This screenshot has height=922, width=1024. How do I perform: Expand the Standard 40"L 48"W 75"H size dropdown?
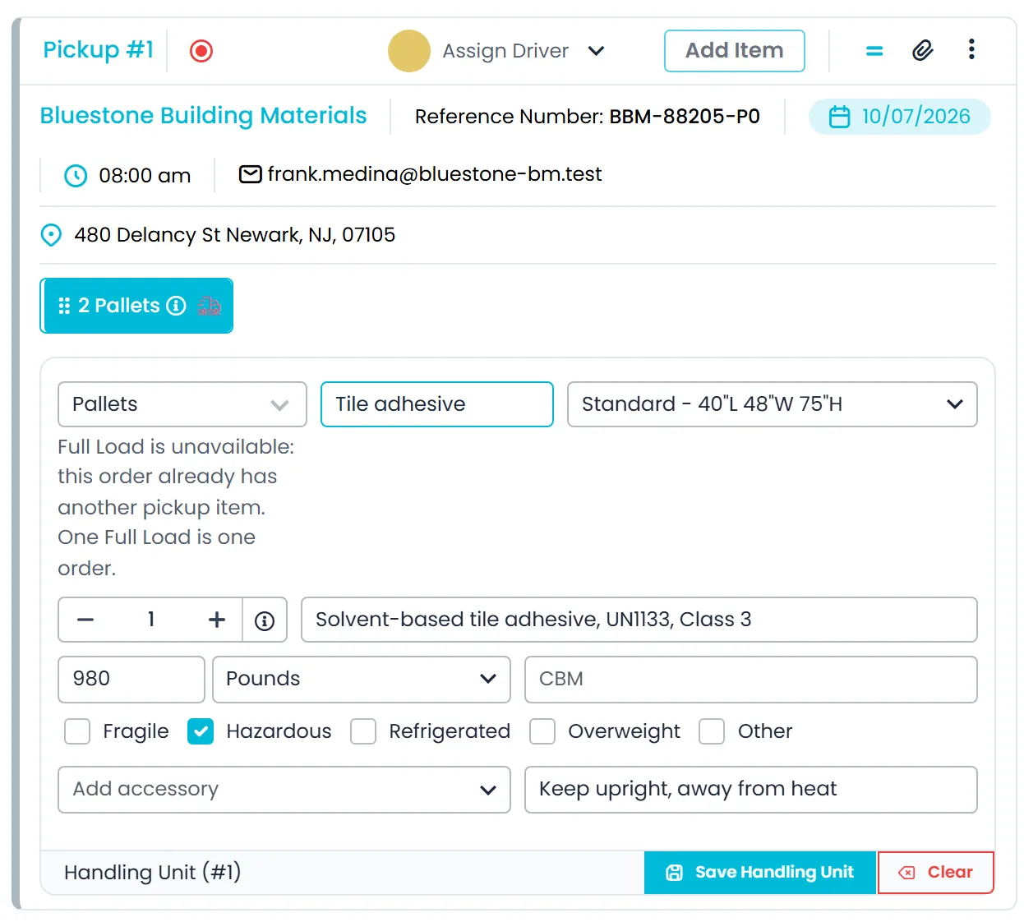(x=773, y=404)
